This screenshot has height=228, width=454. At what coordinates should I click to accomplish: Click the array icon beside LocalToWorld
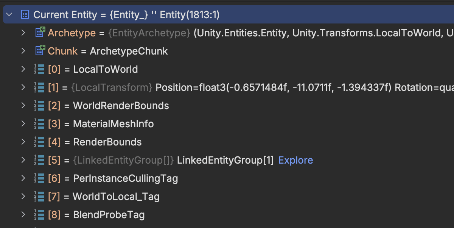coord(39,69)
